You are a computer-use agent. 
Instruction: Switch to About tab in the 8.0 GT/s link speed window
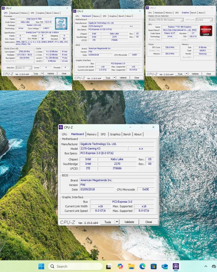(x=138, y=134)
